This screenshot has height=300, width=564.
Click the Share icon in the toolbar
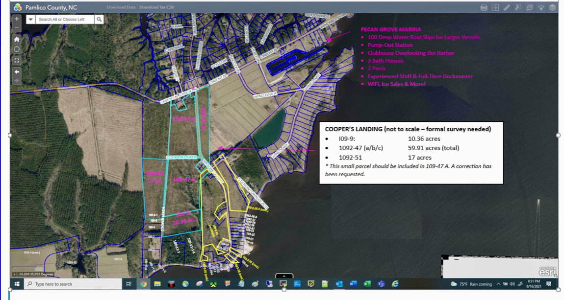[541, 7]
